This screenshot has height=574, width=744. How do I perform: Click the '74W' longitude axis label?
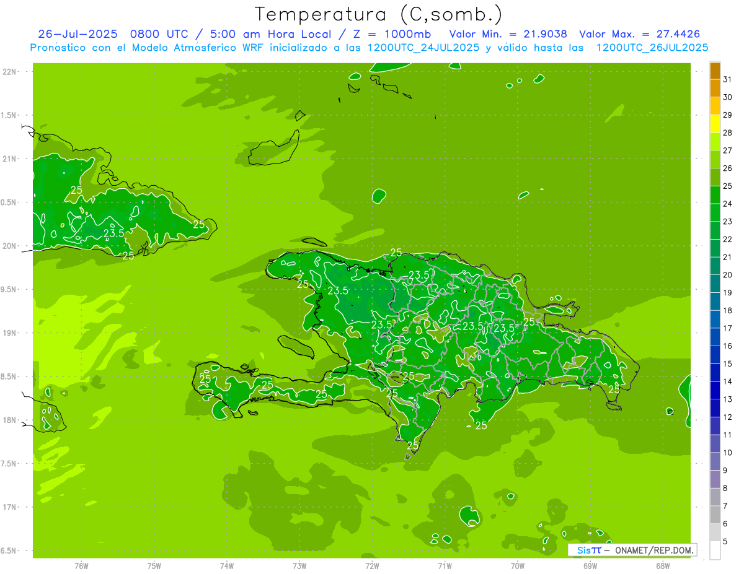click(x=226, y=565)
